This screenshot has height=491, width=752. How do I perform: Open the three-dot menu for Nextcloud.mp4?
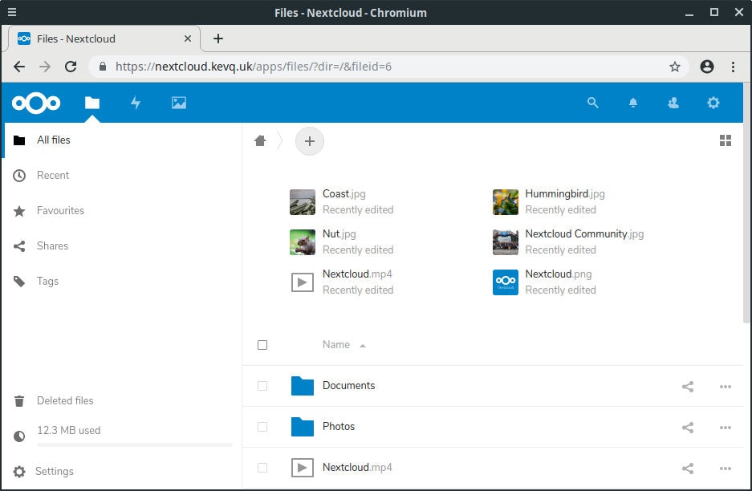click(725, 469)
